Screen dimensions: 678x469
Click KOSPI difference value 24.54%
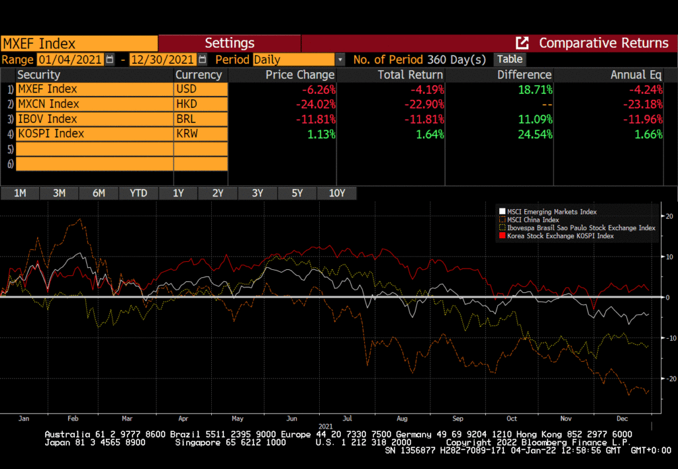pos(535,134)
